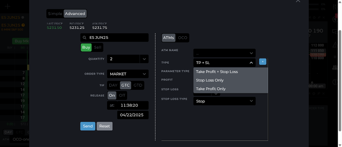Open the background ATM OCO-one dropdown
342x147 pixels.
19,139
